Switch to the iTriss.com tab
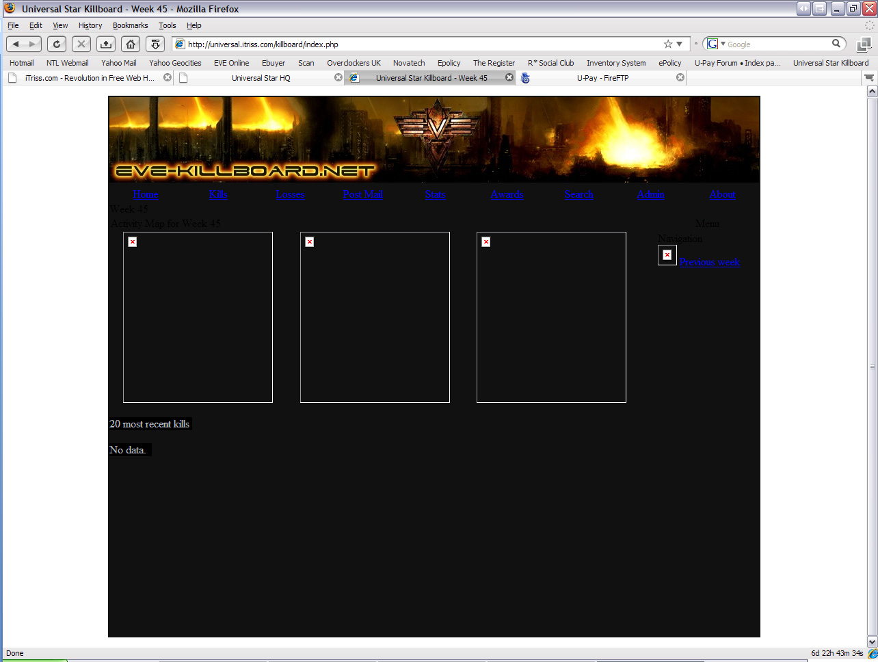Image resolution: width=878 pixels, height=662 pixels. tap(89, 77)
